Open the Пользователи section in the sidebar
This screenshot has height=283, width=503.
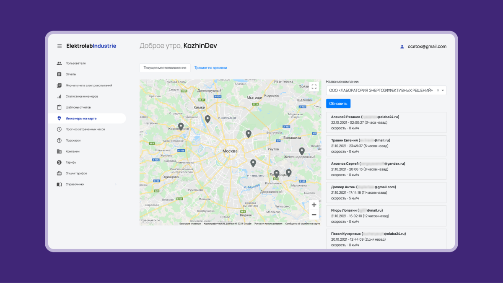(x=75, y=63)
